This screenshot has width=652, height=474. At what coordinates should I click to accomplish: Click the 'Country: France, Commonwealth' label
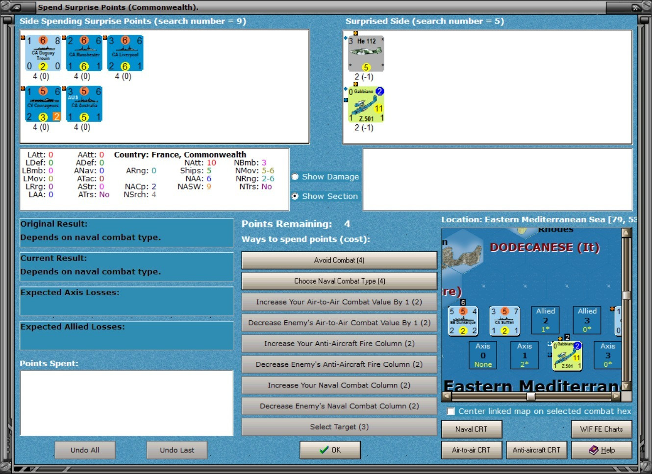coord(180,155)
